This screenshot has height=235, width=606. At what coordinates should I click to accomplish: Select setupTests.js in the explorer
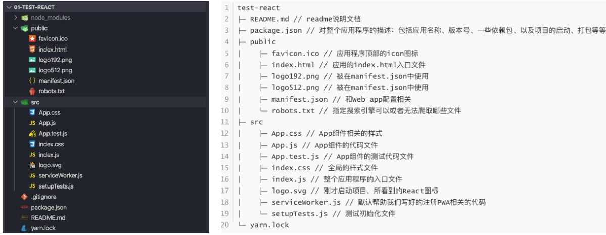pos(56,186)
